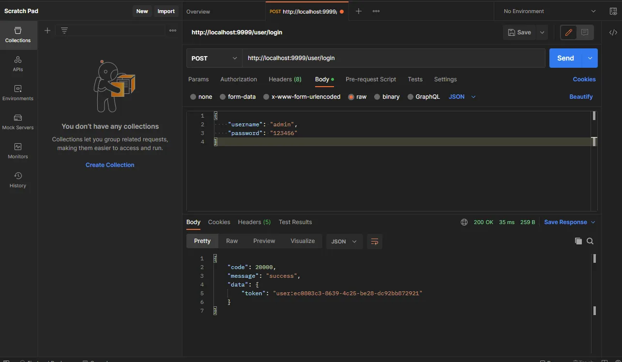Open the code snippet panel icon

coord(613,32)
